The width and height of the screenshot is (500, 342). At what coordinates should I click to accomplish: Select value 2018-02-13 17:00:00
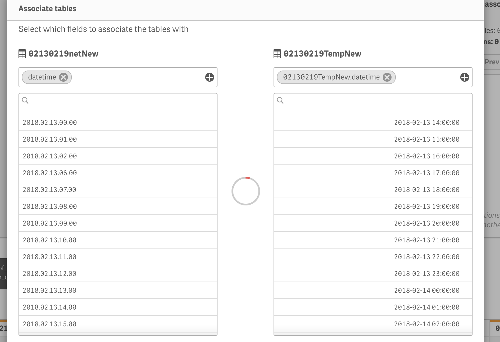(x=373, y=173)
